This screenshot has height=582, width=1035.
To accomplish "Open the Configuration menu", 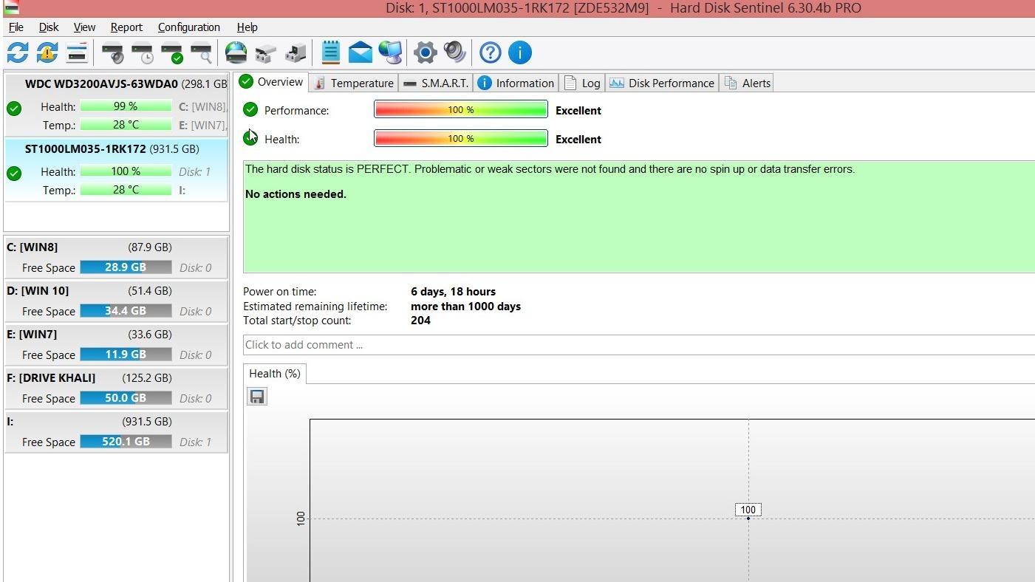I will 188,27.
